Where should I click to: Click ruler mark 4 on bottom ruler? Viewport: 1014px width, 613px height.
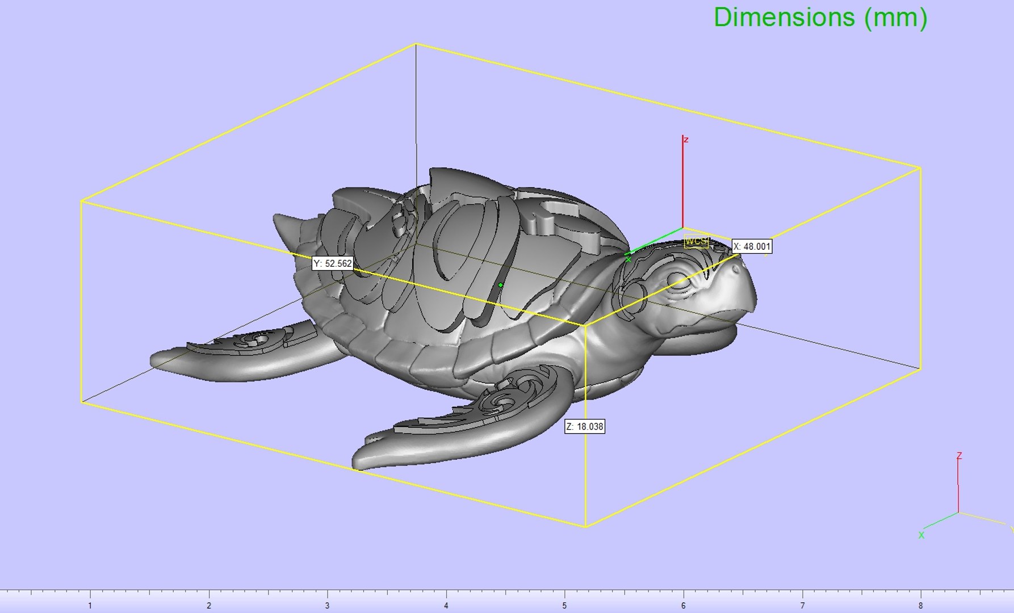click(446, 606)
